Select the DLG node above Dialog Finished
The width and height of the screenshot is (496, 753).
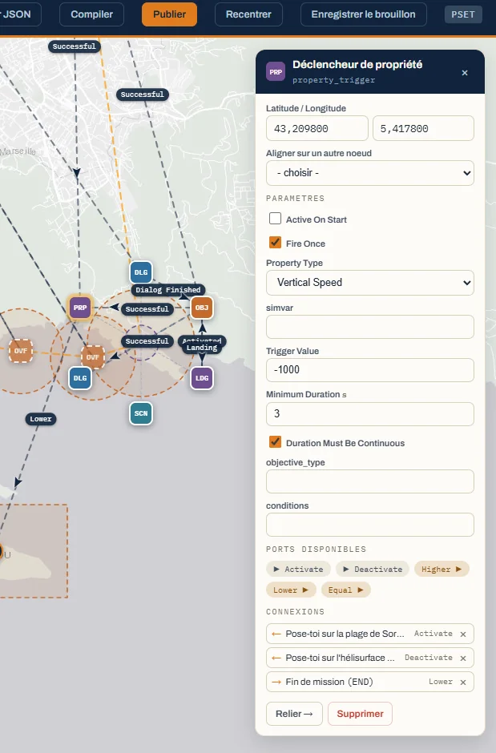point(141,272)
